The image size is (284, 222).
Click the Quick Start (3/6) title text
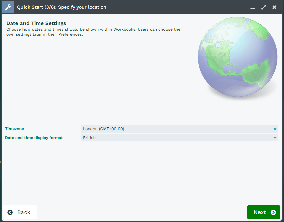pos(61,7)
